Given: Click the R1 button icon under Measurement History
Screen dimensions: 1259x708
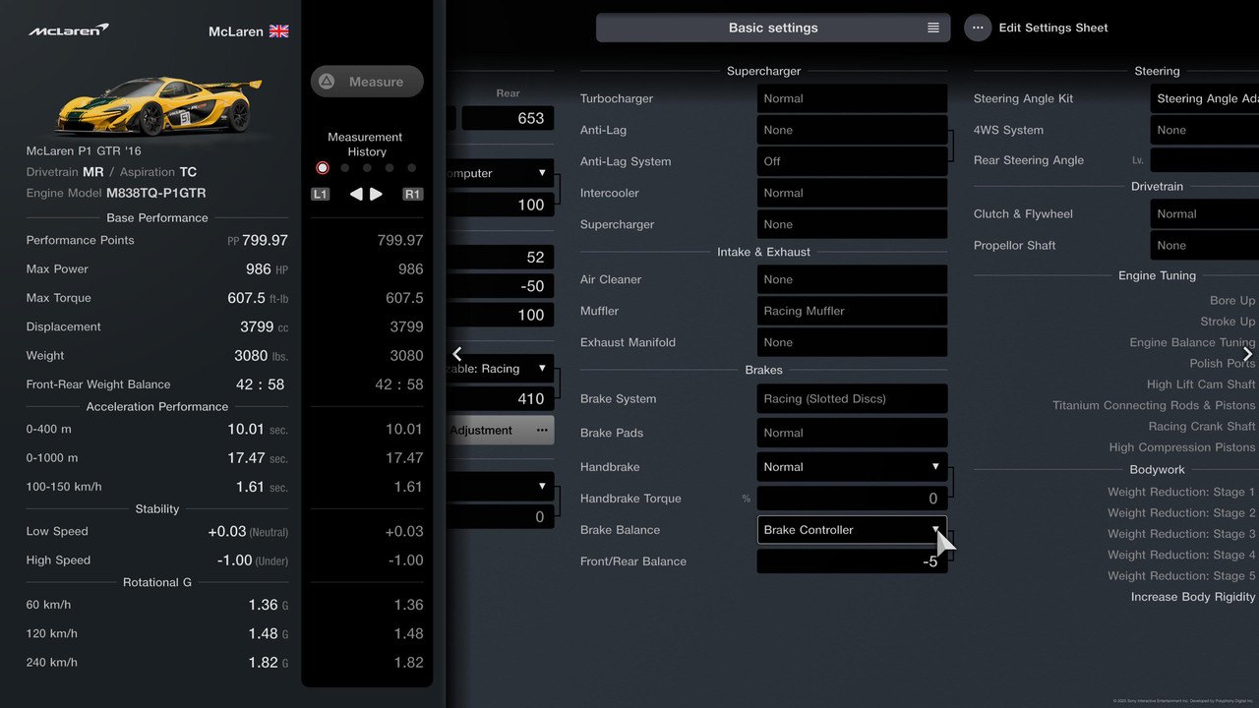Looking at the screenshot, I should [x=413, y=195].
